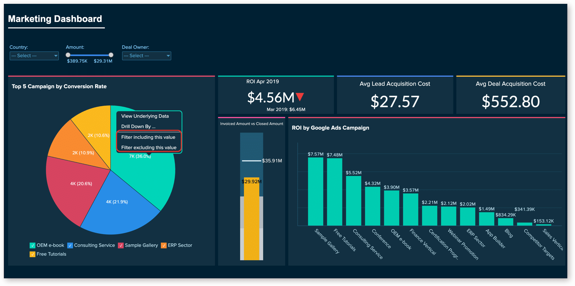Toggle the Consulting Service legend checkbox
Screen dimensions: 575x286
point(70,245)
